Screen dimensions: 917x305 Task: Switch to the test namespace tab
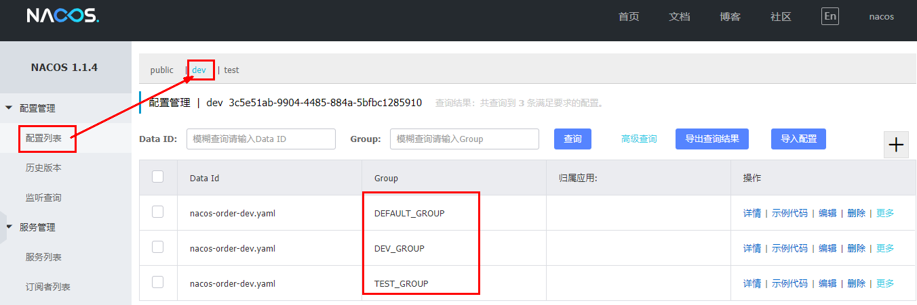(x=231, y=70)
